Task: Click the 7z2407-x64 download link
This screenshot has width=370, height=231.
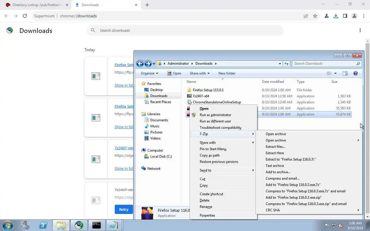Action: coord(124,148)
